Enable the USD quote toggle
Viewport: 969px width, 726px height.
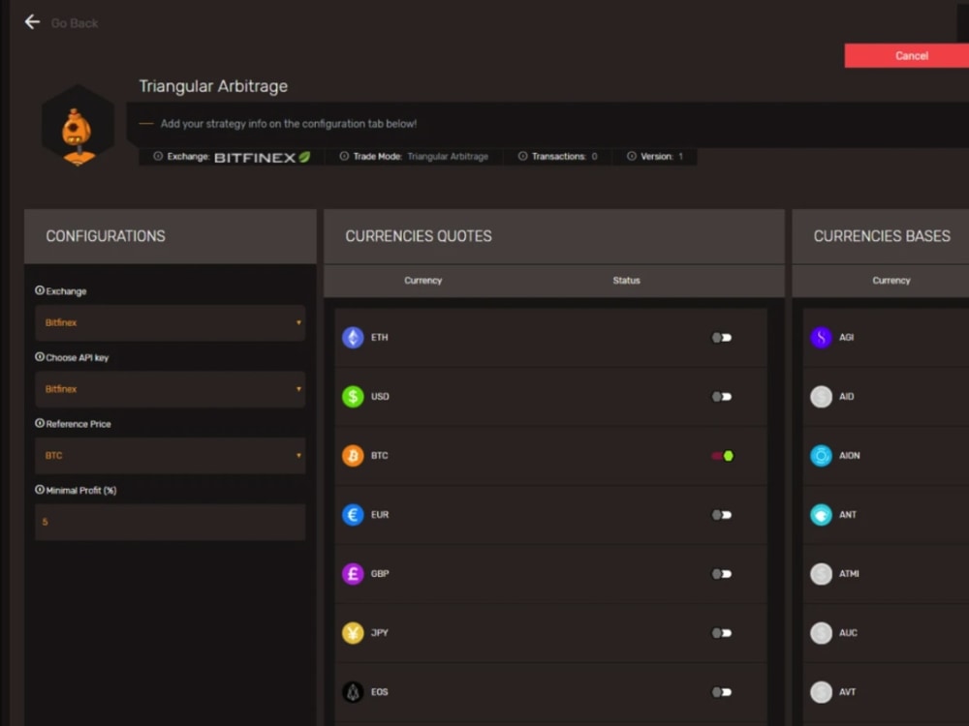pyautogui.click(x=722, y=396)
